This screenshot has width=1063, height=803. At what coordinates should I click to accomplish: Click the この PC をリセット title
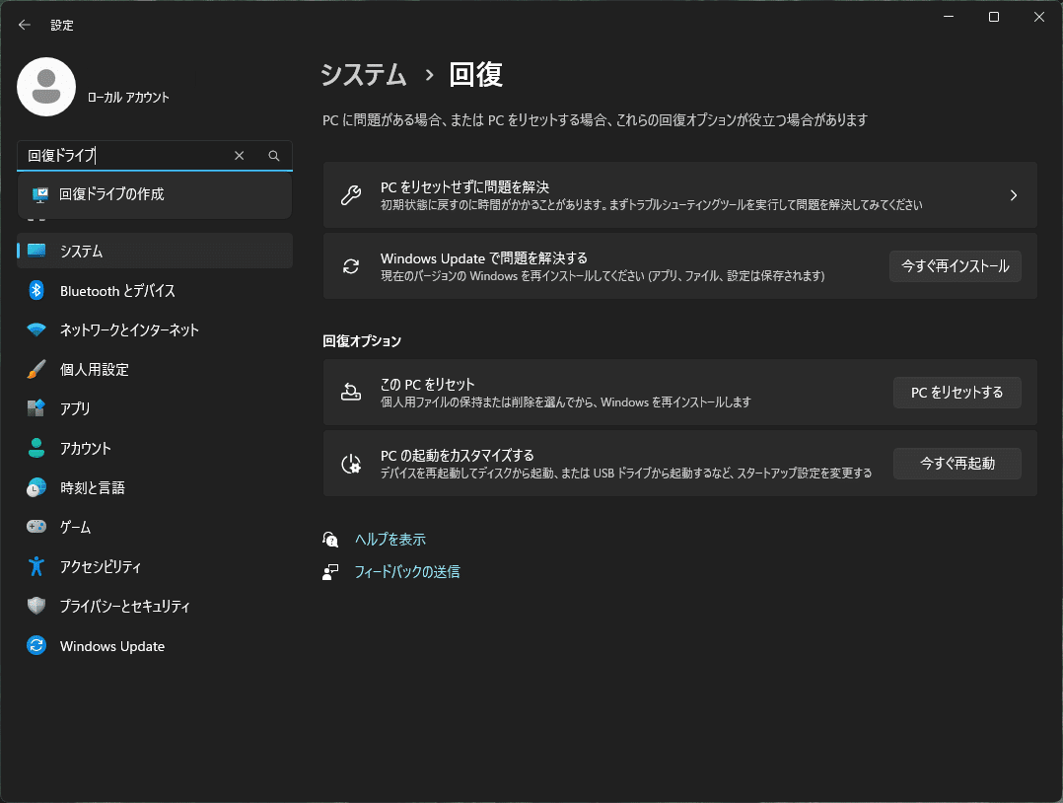click(427, 384)
